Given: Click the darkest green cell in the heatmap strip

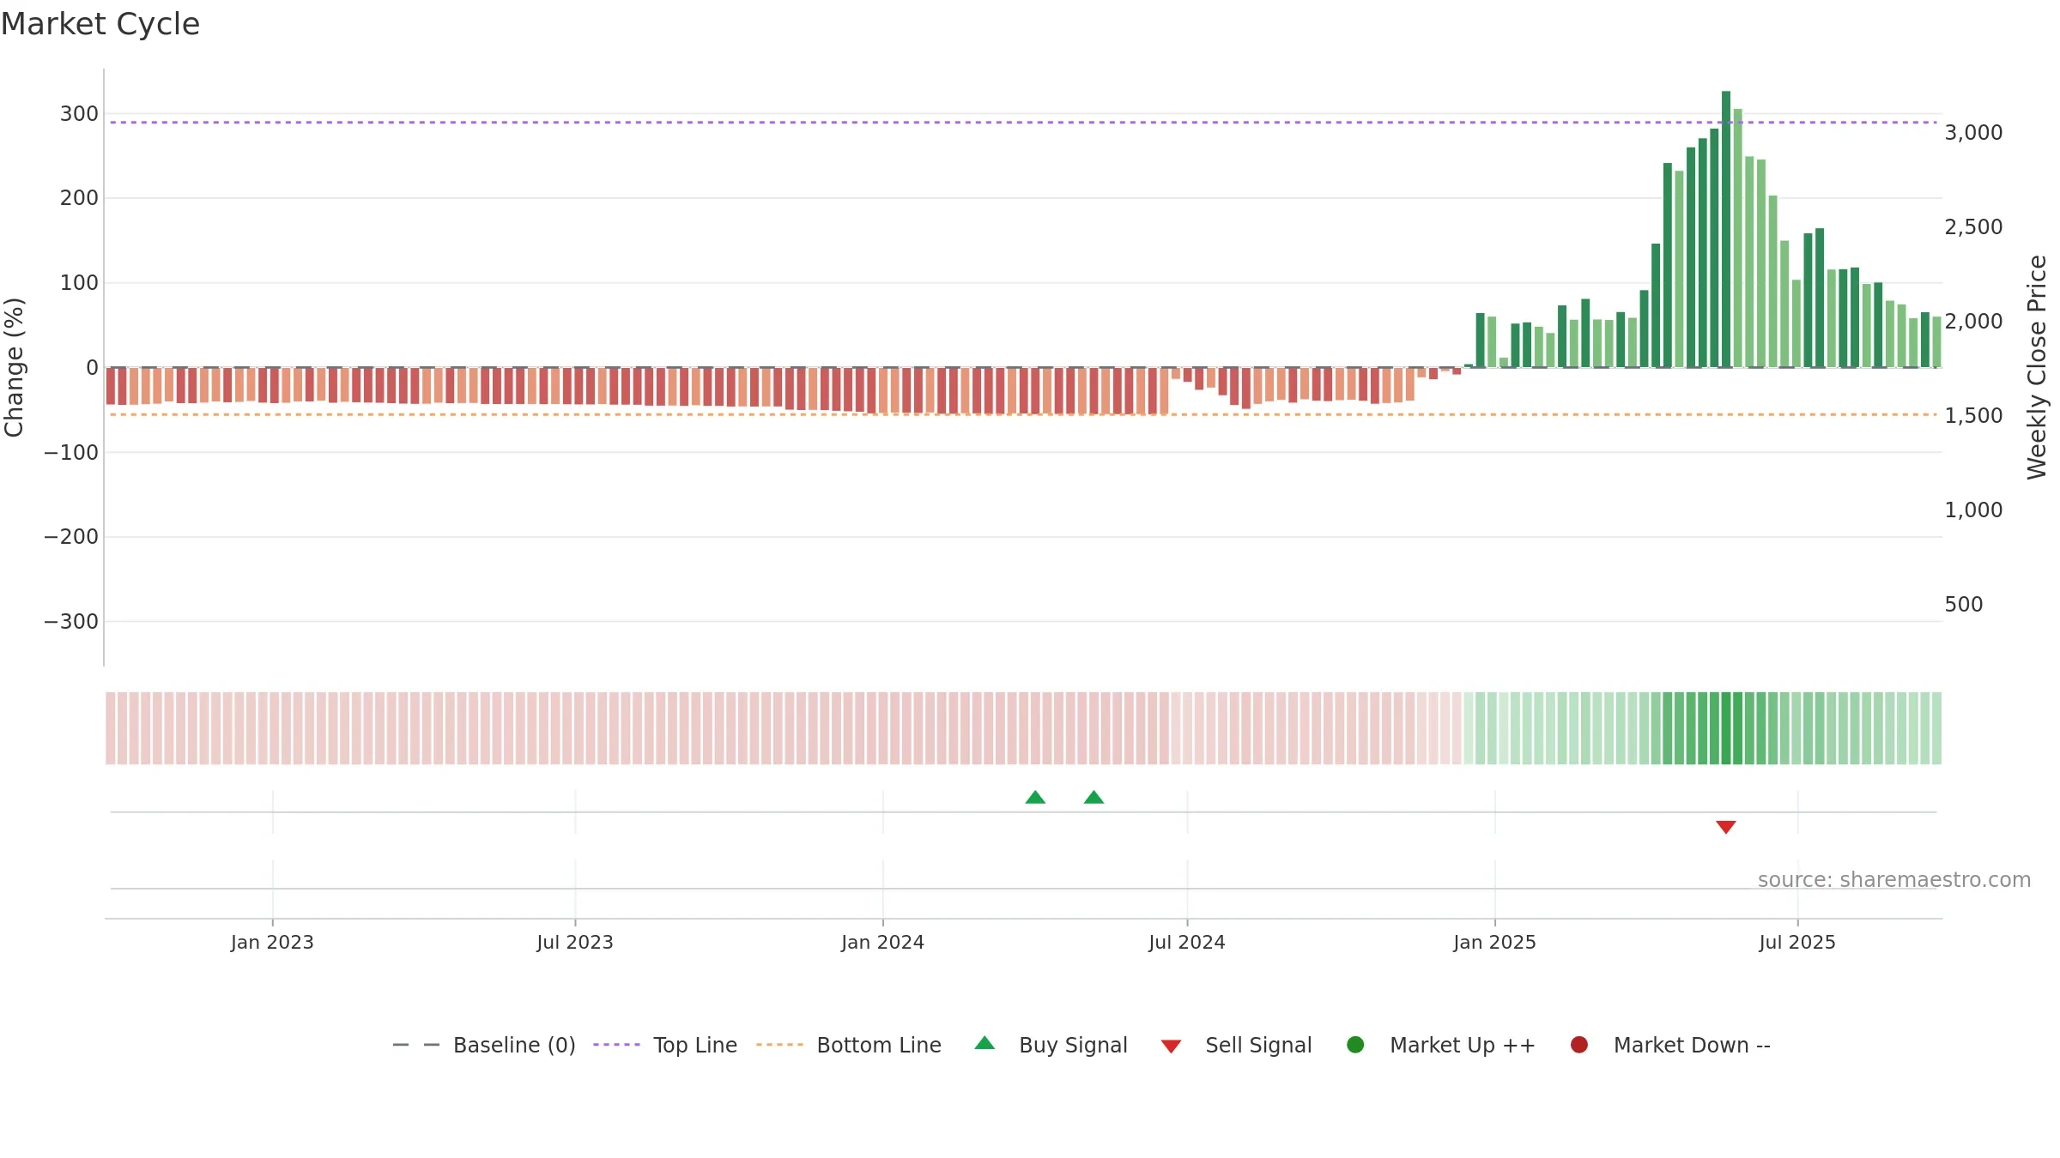Looking at the screenshot, I should [x=1726, y=728].
